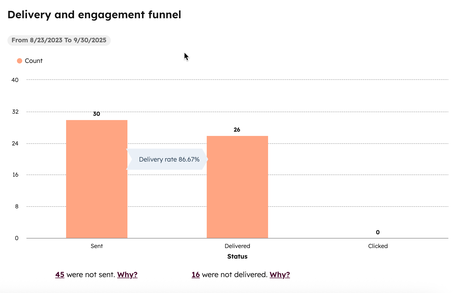The width and height of the screenshot is (460, 293).
Task: Click the Clicked axis label
Action: coord(378,246)
